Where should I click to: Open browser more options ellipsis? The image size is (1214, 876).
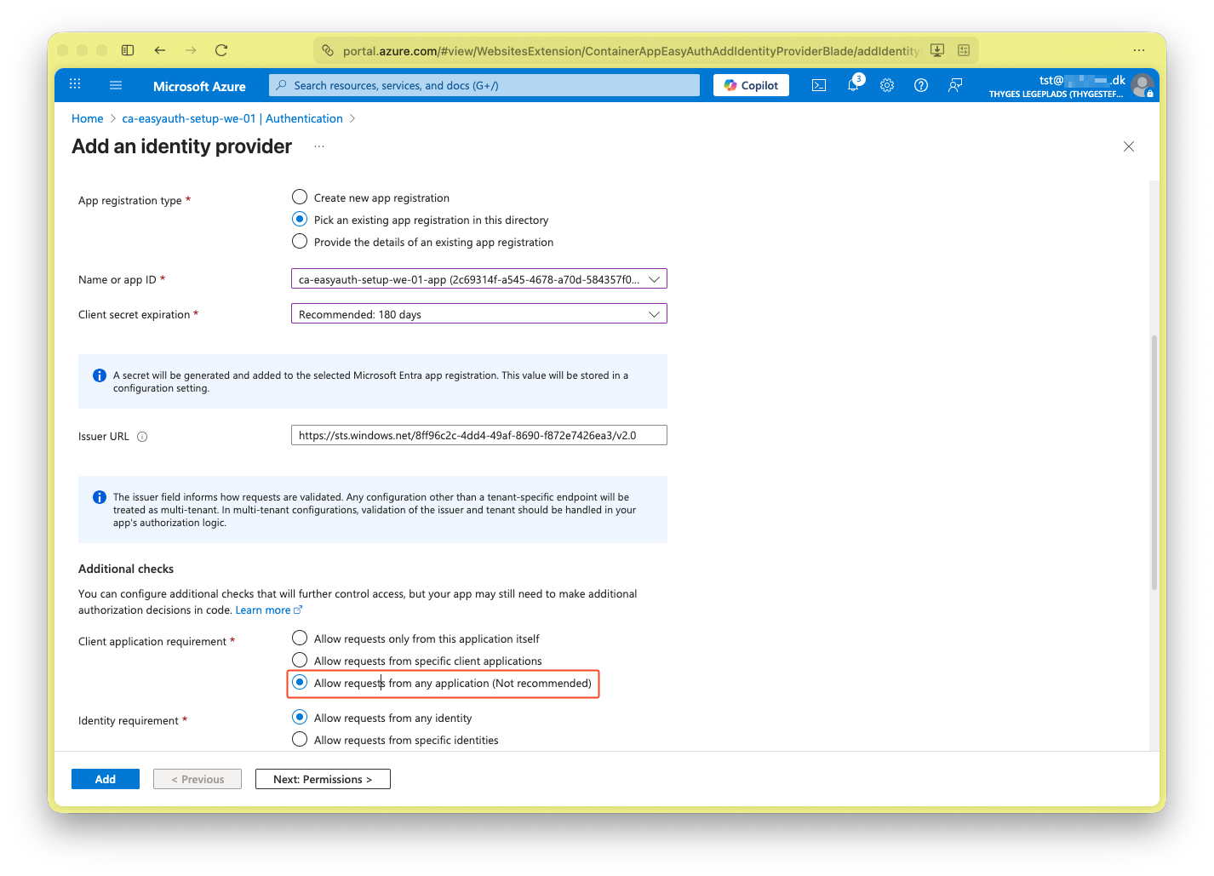pyautogui.click(x=1139, y=50)
